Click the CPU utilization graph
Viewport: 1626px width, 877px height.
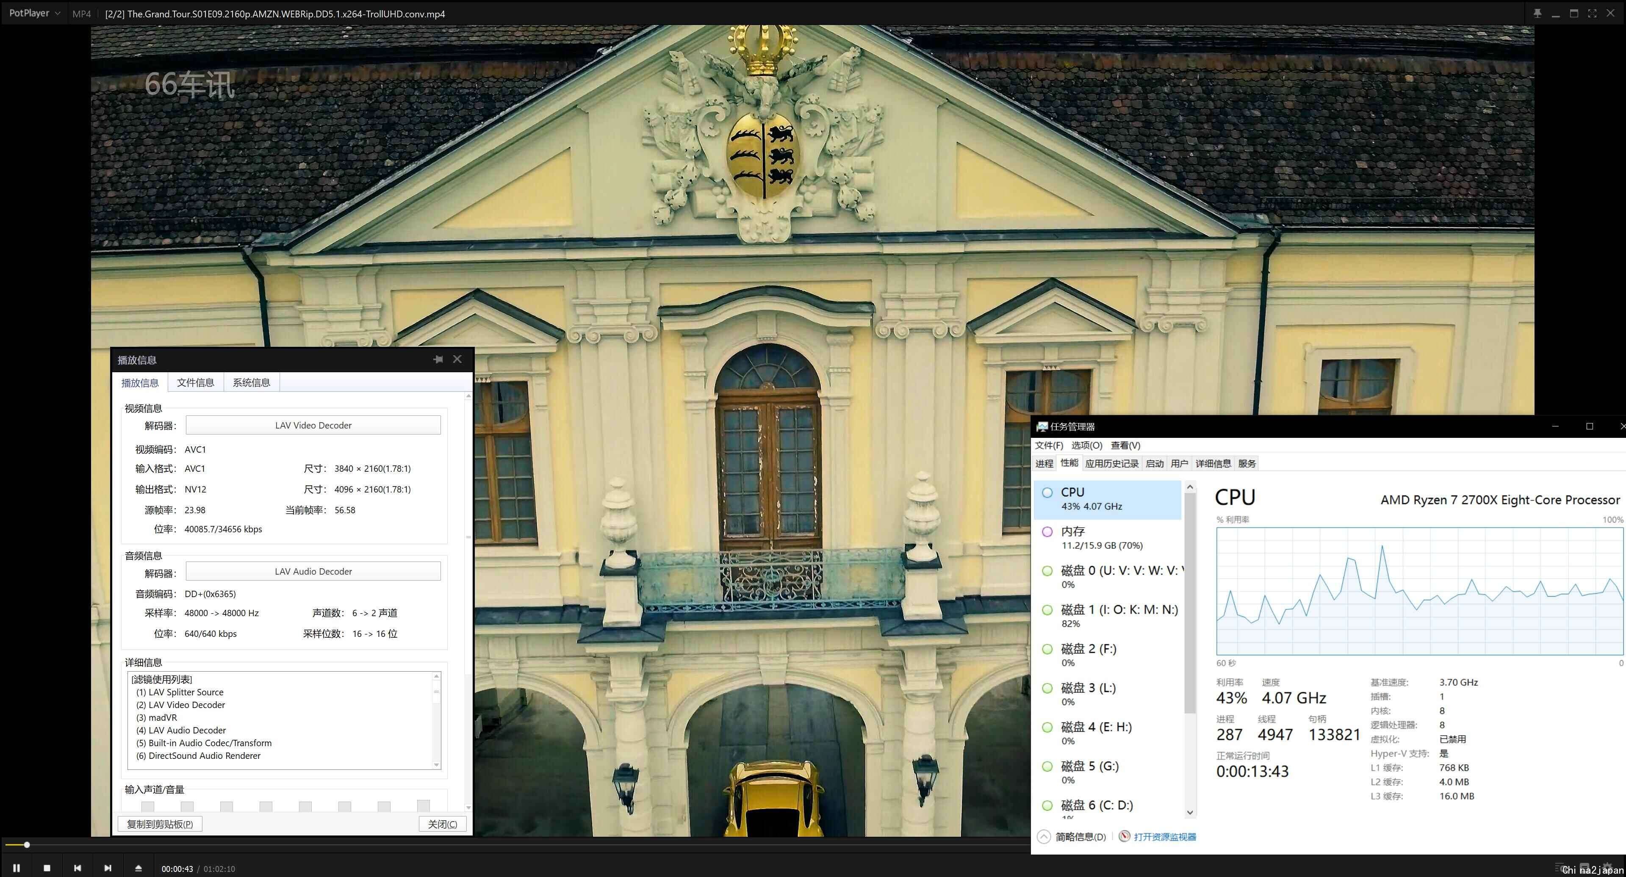point(1420,591)
